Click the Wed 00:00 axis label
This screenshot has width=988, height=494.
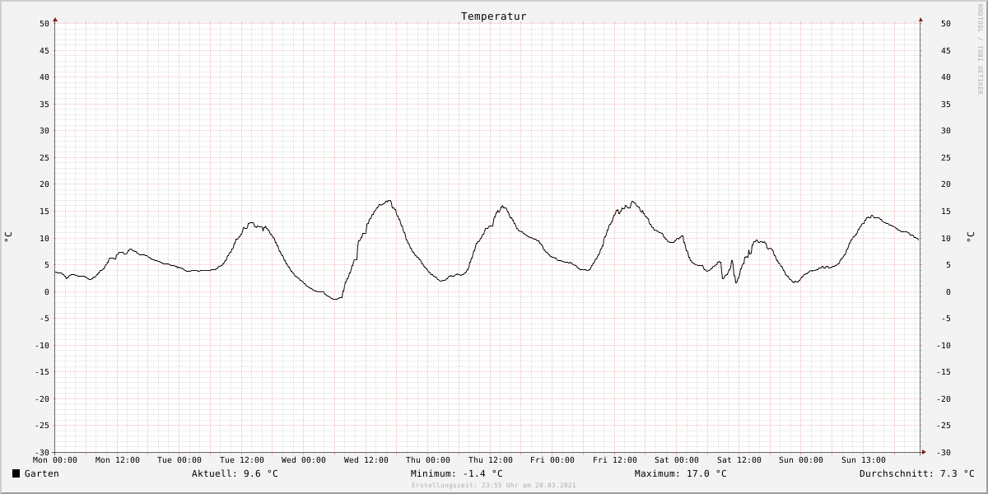coord(304,460)
